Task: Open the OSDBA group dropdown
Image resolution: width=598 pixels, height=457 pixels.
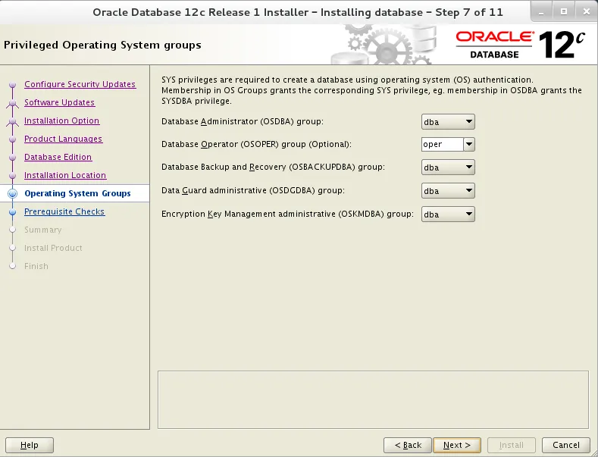Action: [x=448, y=122]
